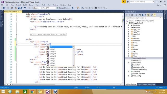This screenshot has height=94, width=167.
Task: Open the Solution Explorer search options arrow
Action: [162, 18]
